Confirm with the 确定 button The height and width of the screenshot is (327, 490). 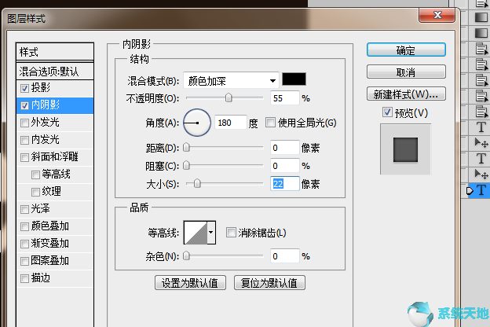click(406, 50)
